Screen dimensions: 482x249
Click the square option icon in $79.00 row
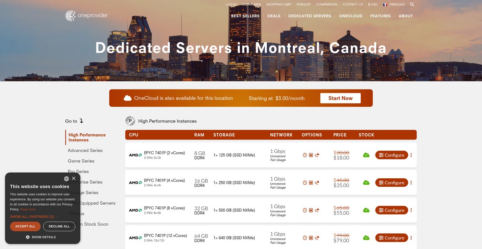tap(311, 238)
